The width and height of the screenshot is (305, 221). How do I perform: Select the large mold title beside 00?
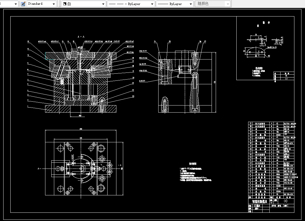260,202
